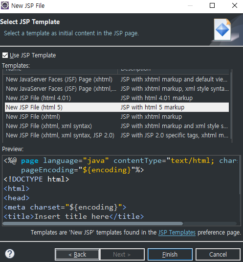Viewport: 243px width, 262px height.
Task: Click the preview vertical scrollbar
Action: click(x=240, y=176)
